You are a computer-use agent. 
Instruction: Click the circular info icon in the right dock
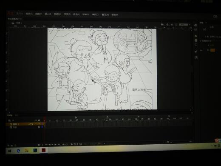[196, 40]
